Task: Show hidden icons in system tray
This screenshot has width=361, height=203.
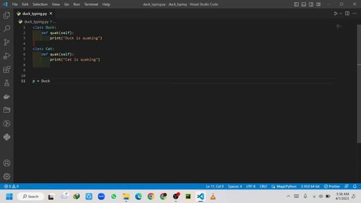Action: click(x=288, y=196)
